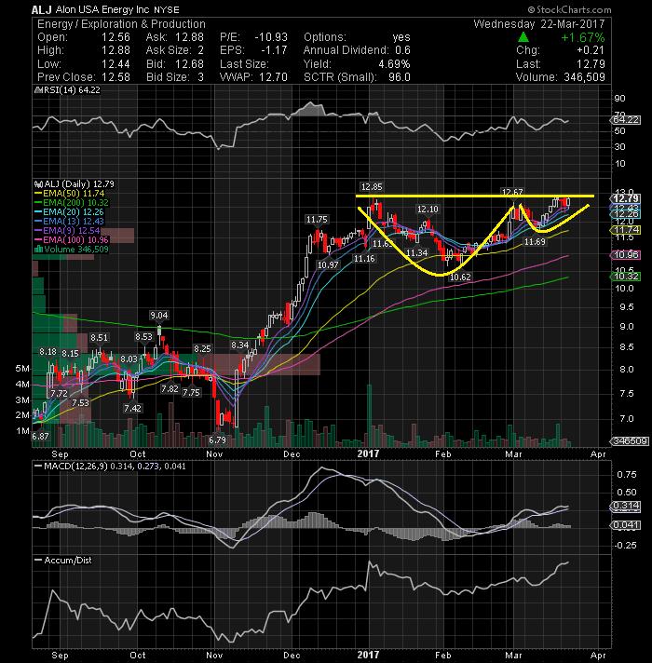Click the ALJ ticker symbol in the title
This screenshot has width=652, height=663.
click(41, 9)
